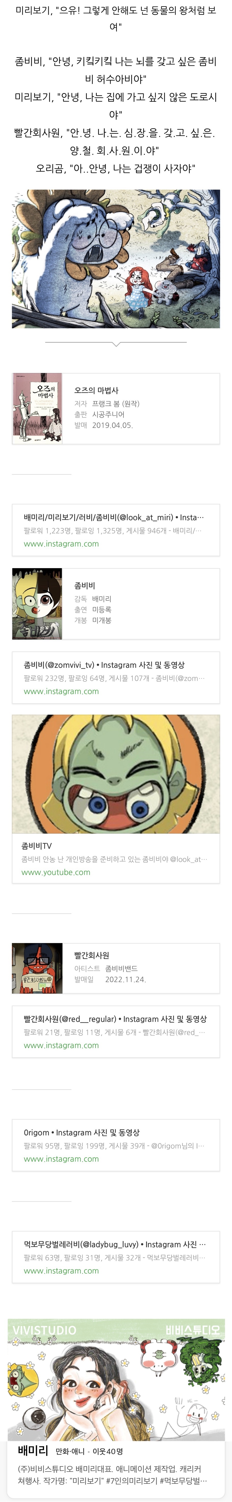The height and width of the screenshot is (1502, 232).
Task: Tap the 빨간회사원 album cover thumbnail
Action: tap(37, 968)
